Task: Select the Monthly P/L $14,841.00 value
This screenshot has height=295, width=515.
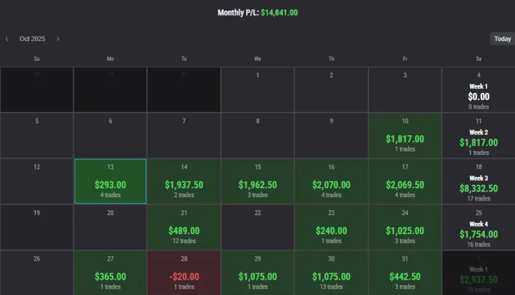Action: tap(279, 13)
